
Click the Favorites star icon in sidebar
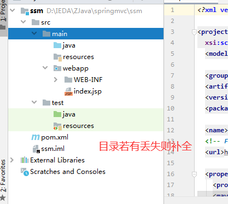click(3, 198)
